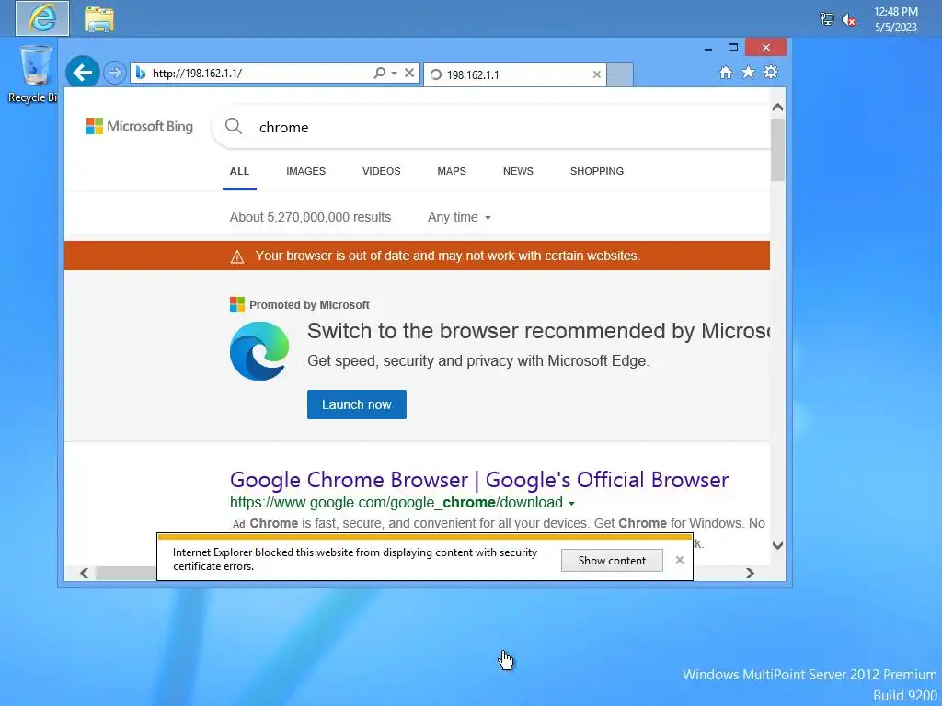Image resolution: width=942 pixels, height=706 pixels.
Task: Click the google.com chrome download URL
Action: point(396,503)
